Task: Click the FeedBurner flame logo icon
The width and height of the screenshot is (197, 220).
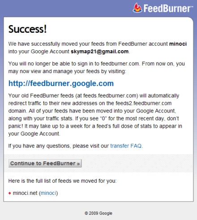Action: click(x=137, y=8)
